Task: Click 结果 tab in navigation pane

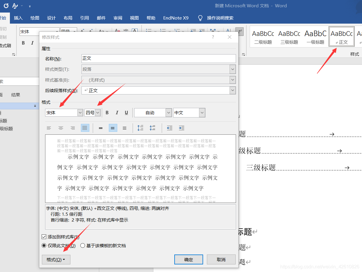Action: (16, 95)
